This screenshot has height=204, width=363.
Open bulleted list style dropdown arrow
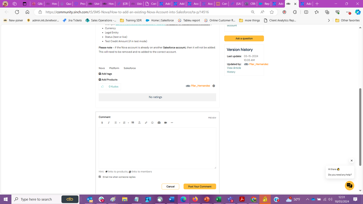tap(120, 123)
